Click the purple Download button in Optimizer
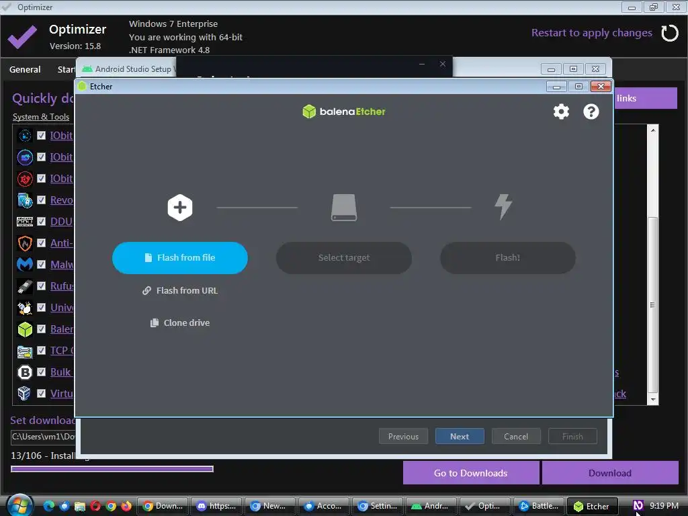Viewport: 688px width, 516px height. (610, 473)
